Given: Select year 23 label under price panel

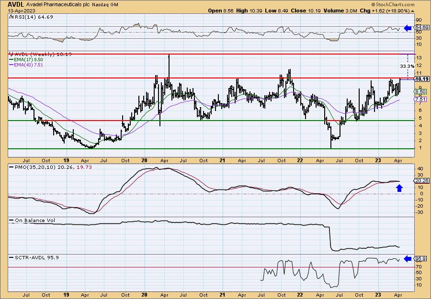Looking at the screenshot, I should click(x=378, y=160).
